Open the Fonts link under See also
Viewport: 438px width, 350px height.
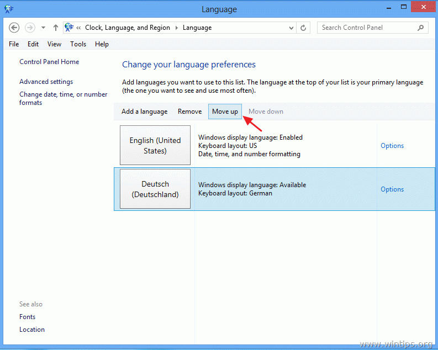point(28,317)
